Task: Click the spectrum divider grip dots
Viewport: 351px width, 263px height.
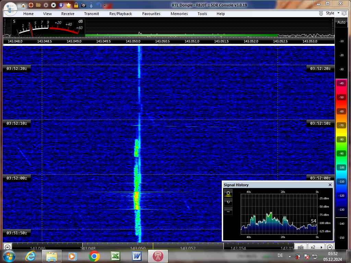Action: click(169, 45)
